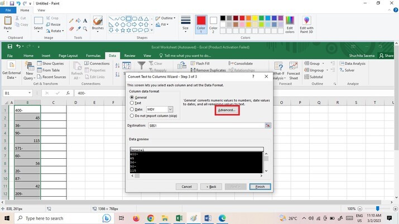This screenshot has width=399, height=224.
Task: Select the General column data format
Action: 132,98
